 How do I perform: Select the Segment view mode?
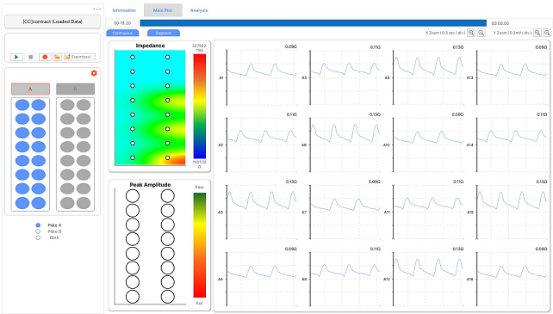164,34
